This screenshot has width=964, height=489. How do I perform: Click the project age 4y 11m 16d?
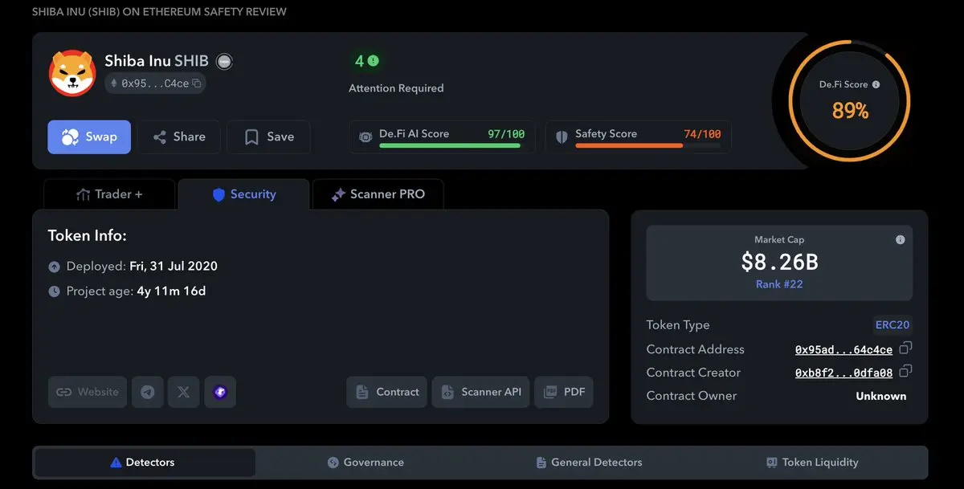point(171,291)
